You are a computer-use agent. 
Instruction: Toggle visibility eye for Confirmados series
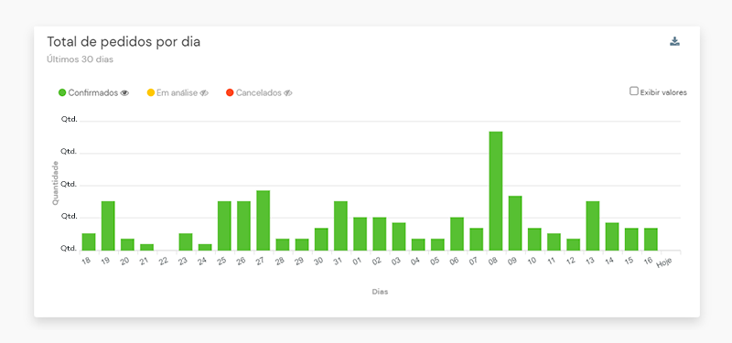(x=124, y=93)
